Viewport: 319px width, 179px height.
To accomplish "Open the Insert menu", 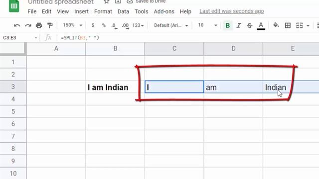I will tap(81, 11).
